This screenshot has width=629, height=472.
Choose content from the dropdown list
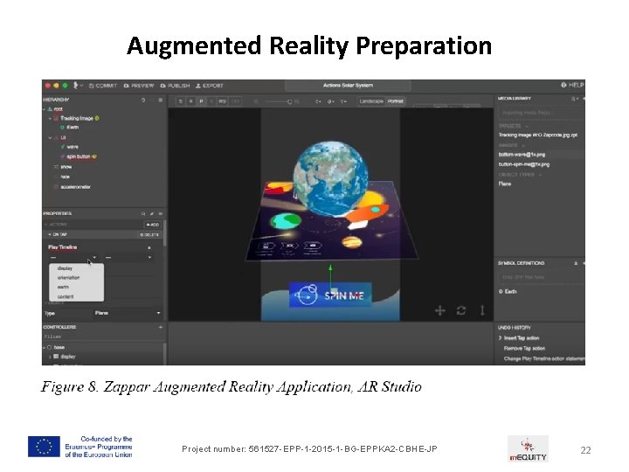point(76,296)
